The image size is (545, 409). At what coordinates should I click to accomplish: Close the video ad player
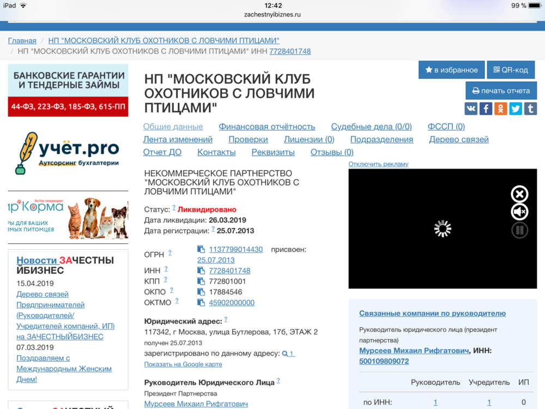[x=519, y=194]
